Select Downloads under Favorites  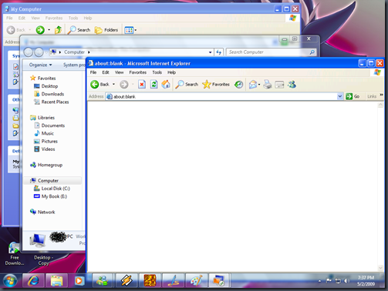tap(49, 94)
